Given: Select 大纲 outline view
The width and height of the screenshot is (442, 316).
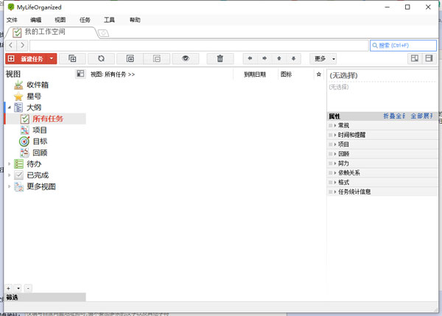Looking at the screenshot, I should point(34,108).
